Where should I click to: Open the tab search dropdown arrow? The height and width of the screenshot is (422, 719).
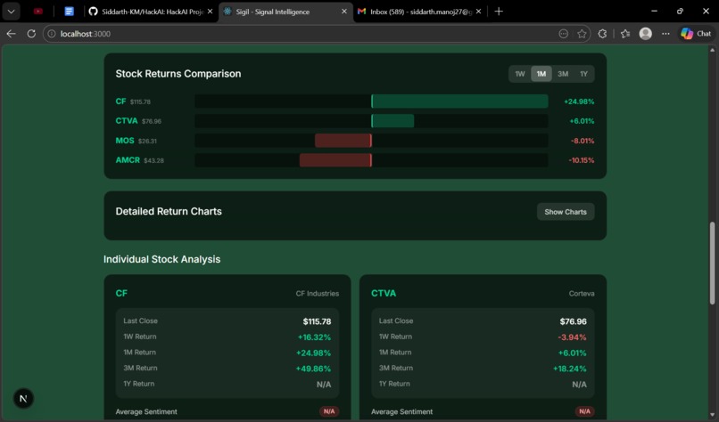11,12
